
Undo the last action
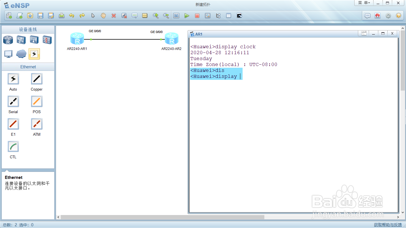click(x=72, y=16)
